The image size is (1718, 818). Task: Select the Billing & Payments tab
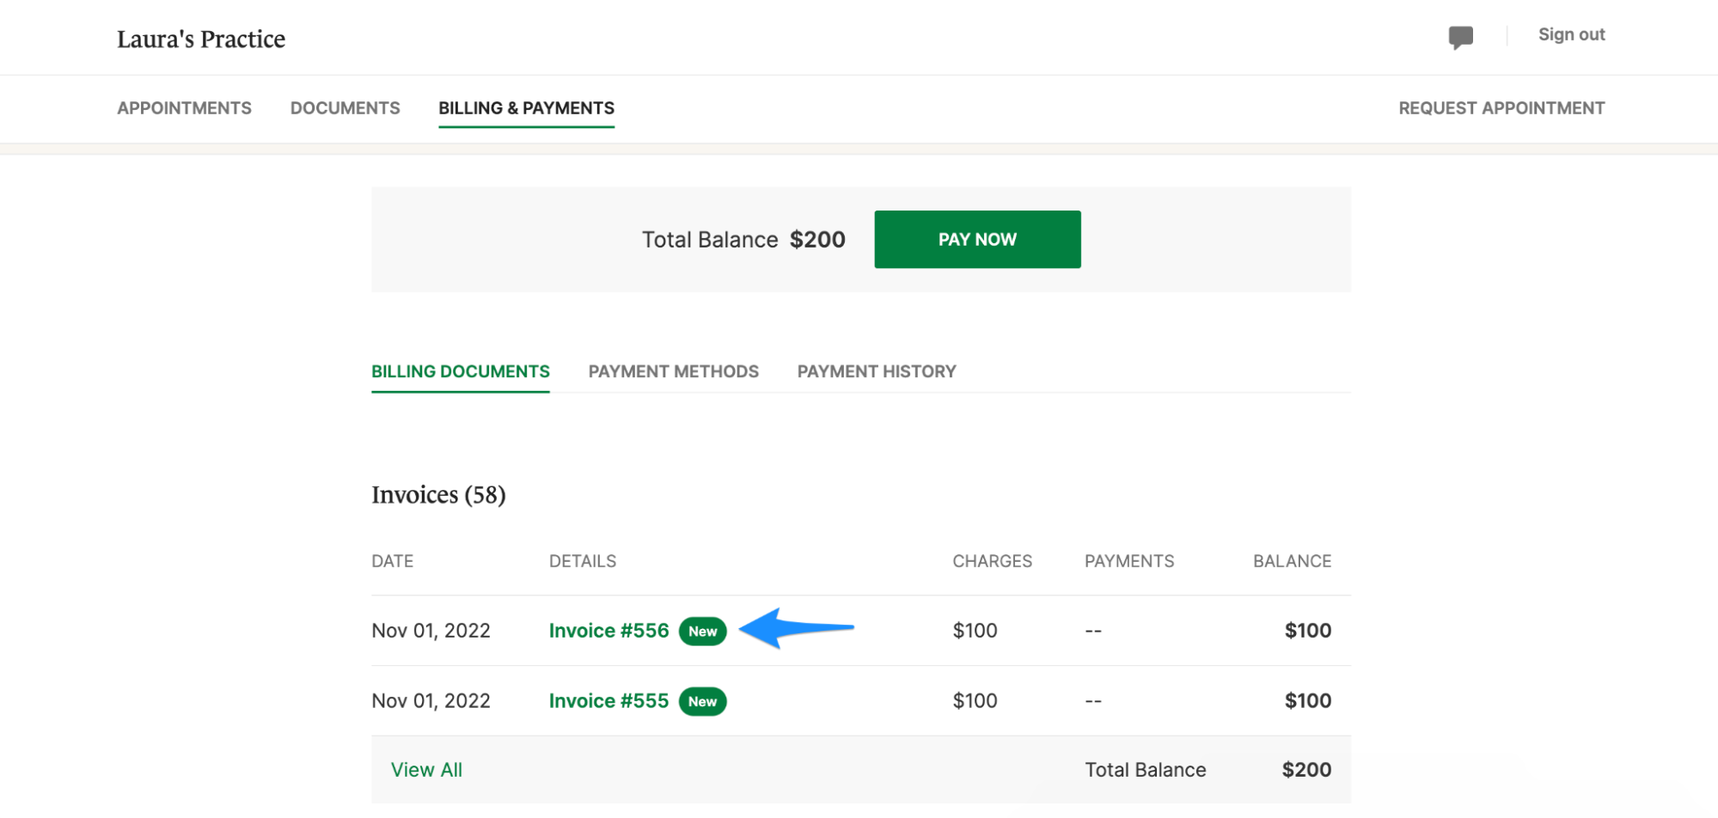(526, 108)
